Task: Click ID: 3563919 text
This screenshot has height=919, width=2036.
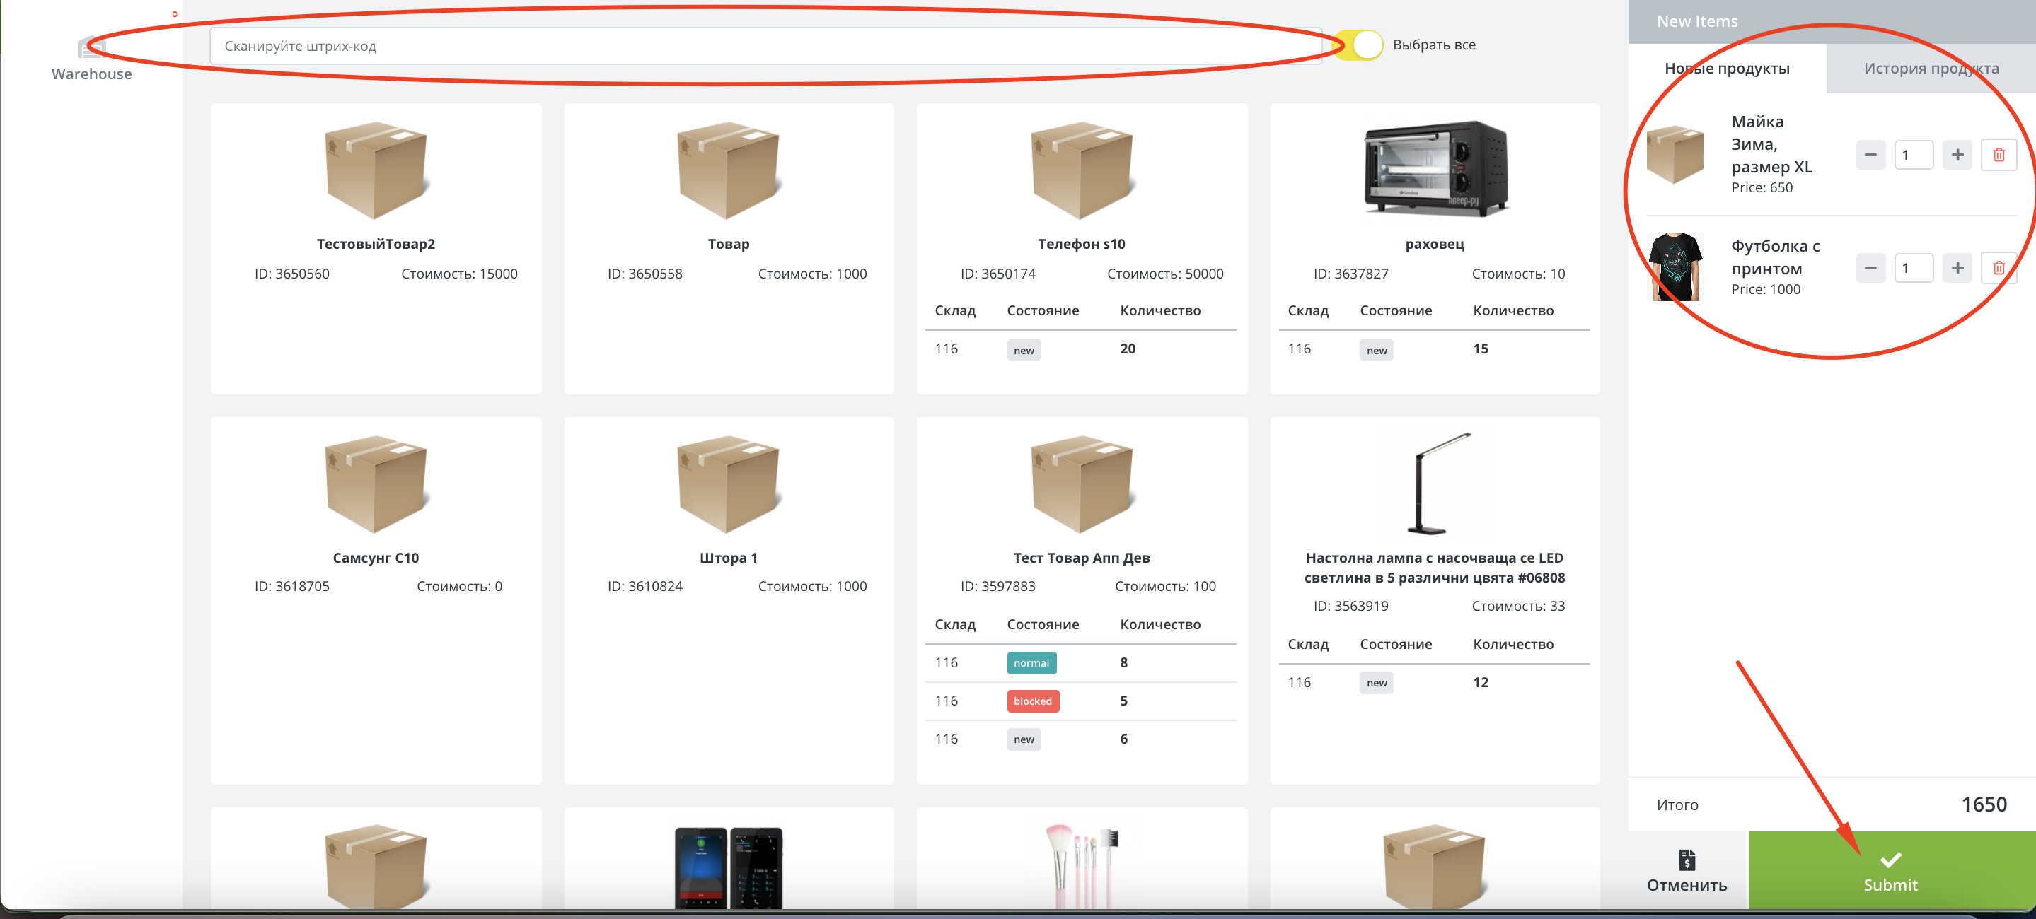Action: tap(1350, 607)
